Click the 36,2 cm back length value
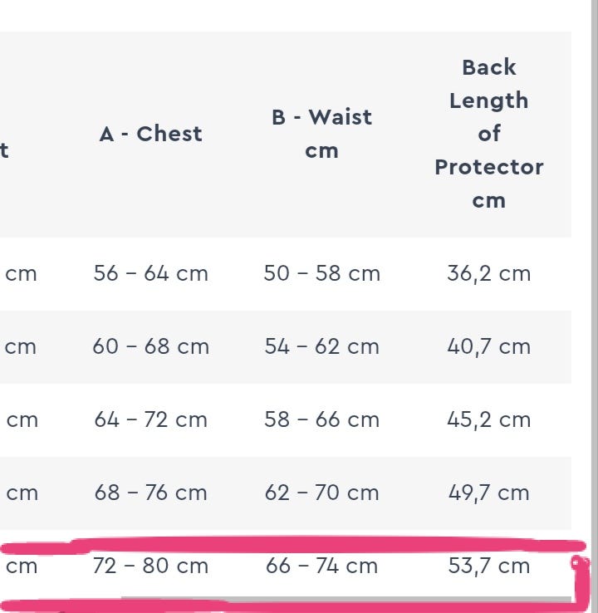 click(x=488, y=273)
